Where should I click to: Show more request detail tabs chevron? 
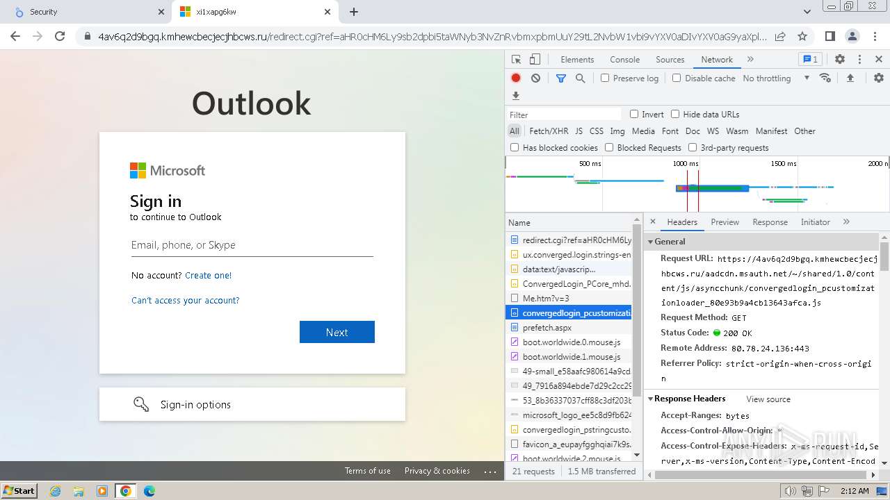[846, 222]
